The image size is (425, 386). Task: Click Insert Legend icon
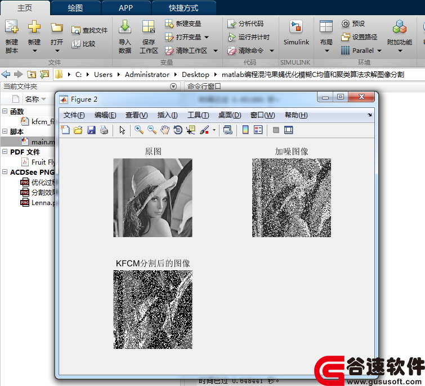click(x=258, y=130)
